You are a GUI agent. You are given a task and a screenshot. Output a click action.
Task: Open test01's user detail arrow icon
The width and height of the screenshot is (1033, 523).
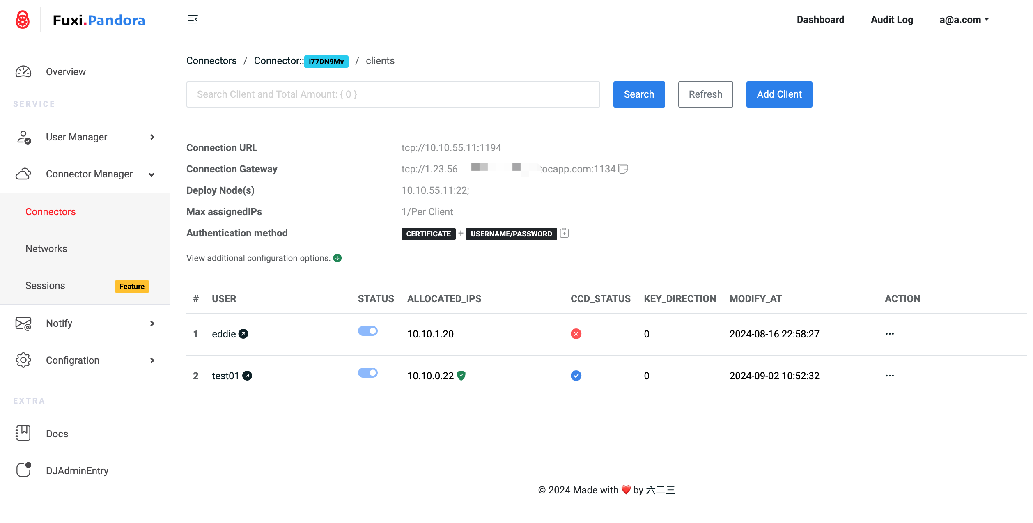click(x=247, y=376)
